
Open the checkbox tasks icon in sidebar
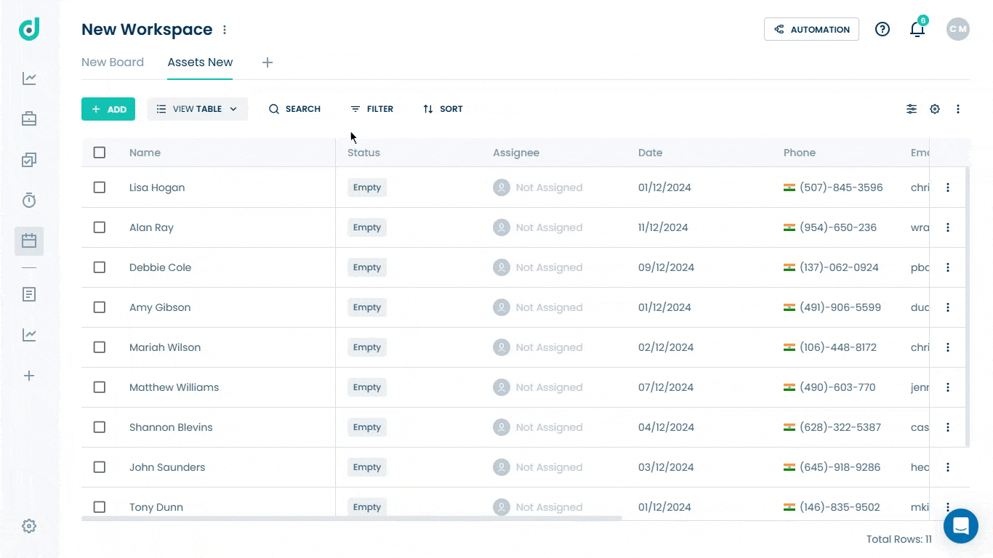(x=29, y=160)
